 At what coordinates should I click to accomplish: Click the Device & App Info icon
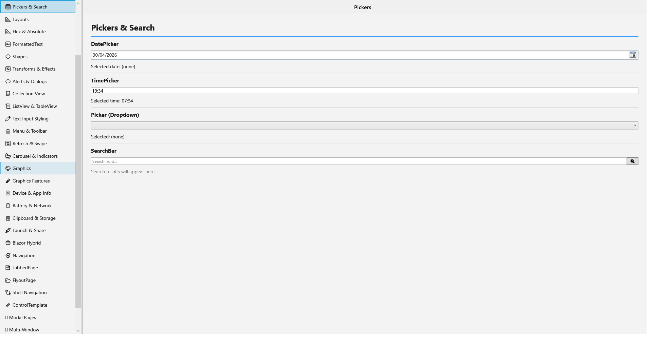coord(8,193)
